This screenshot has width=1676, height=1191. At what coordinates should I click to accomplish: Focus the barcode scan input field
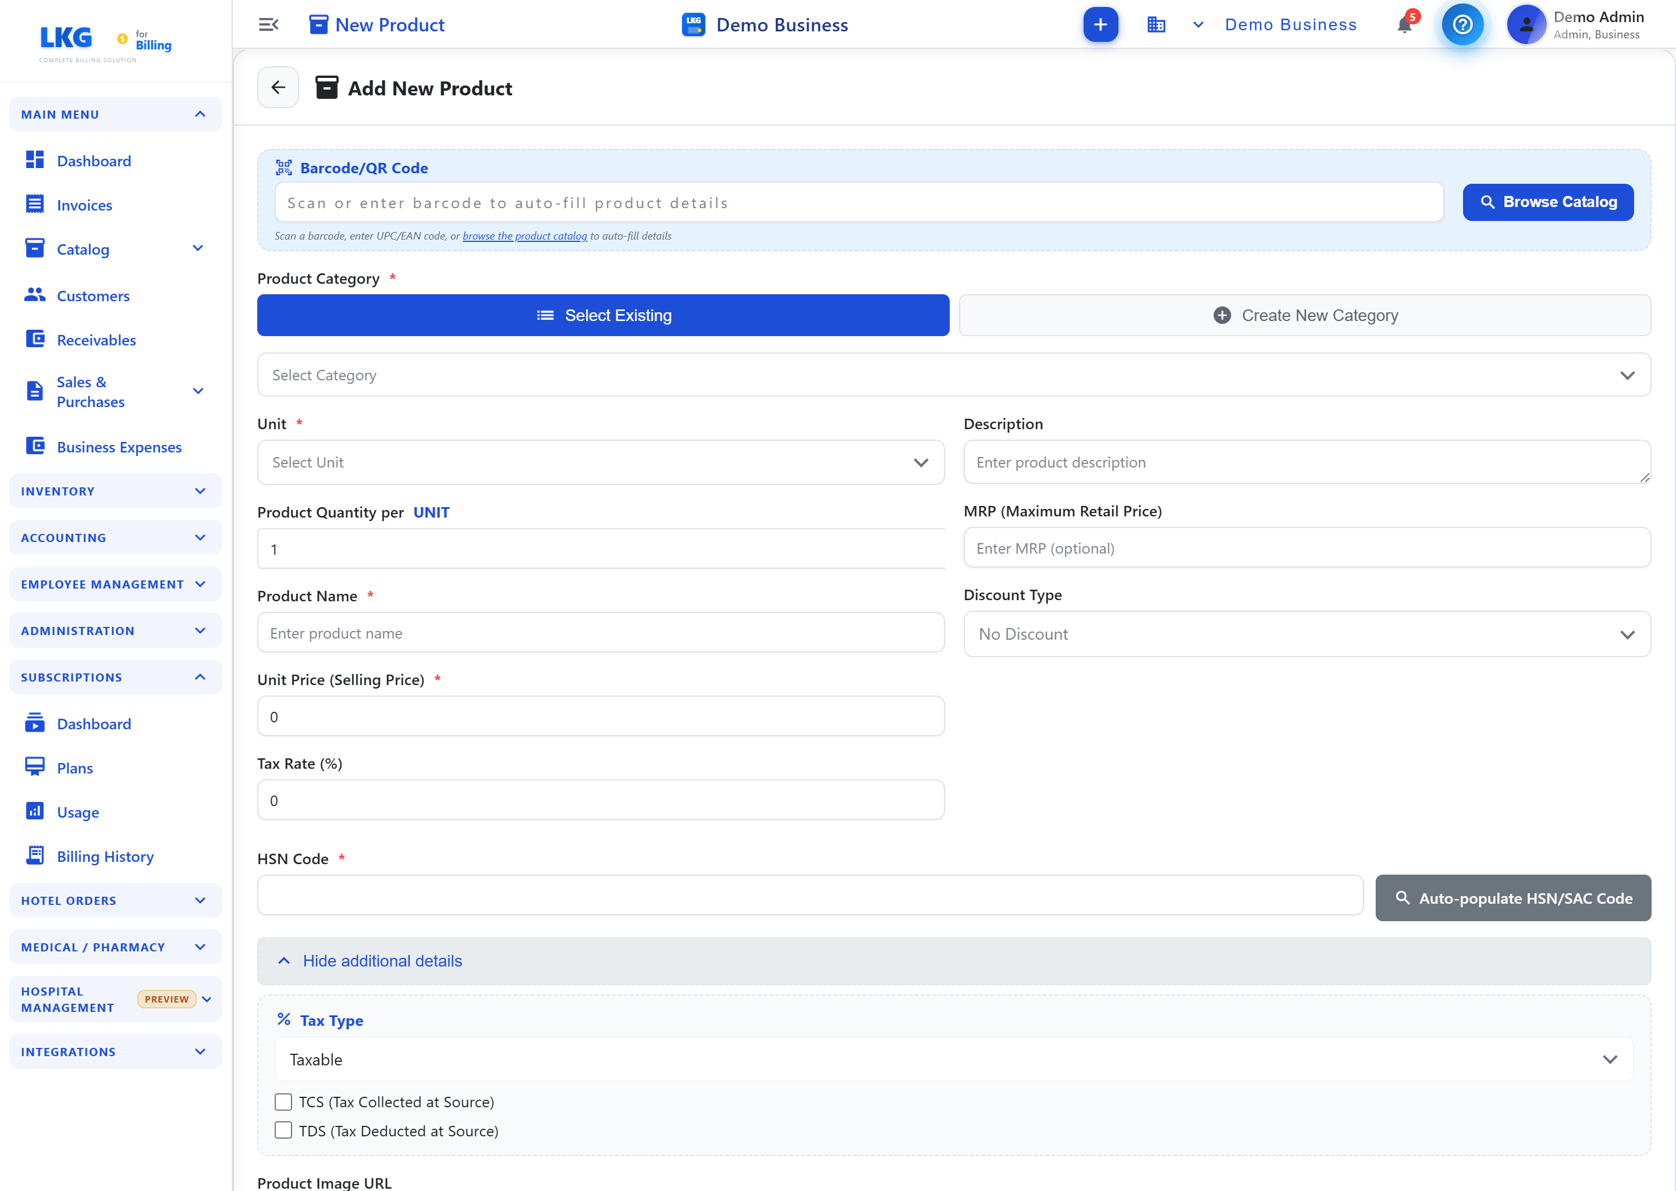(x=858, y=202)
